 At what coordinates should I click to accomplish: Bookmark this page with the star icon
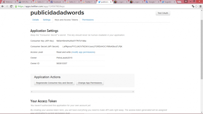[196, 6]
